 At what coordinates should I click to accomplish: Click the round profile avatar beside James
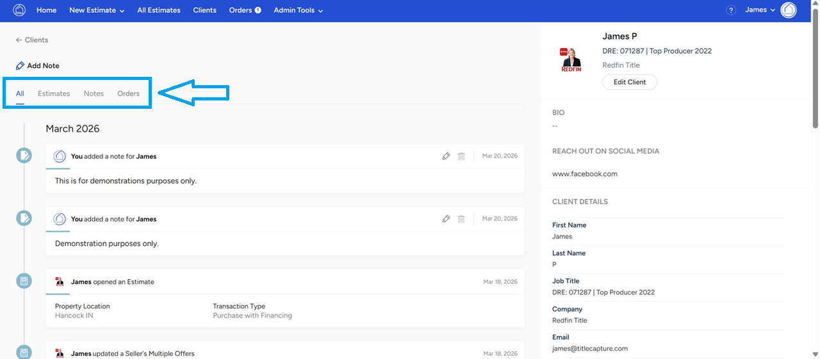(789, 10)
